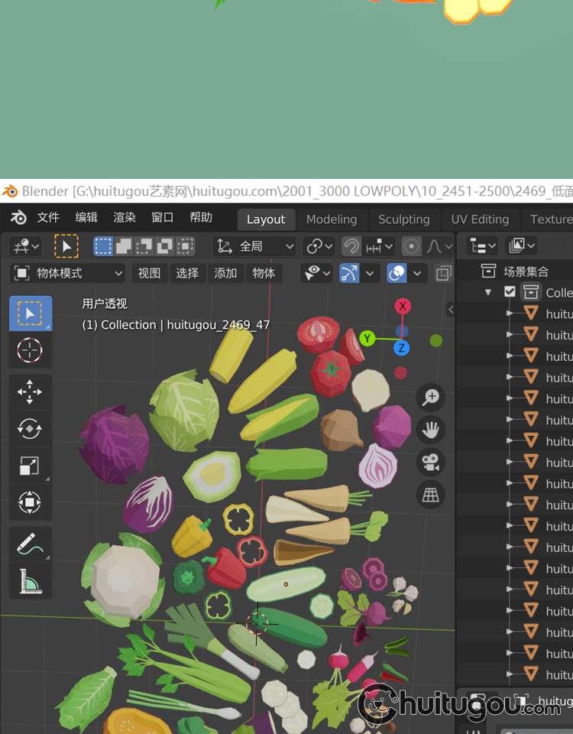Screen dimensions: 573x734
Task: Open the 添加 menu in viewport header
Action: pos(225,273)
